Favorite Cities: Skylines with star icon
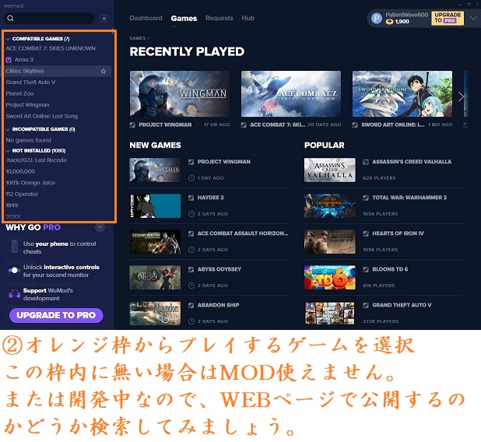Screen dimensions: 481x442 click(104, 71)
